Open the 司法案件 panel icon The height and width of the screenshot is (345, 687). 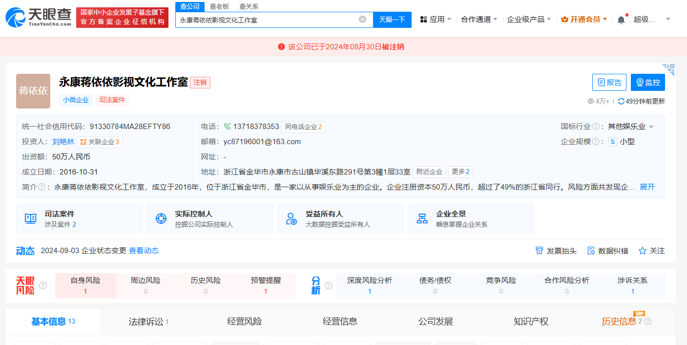(x=30, y=218)
